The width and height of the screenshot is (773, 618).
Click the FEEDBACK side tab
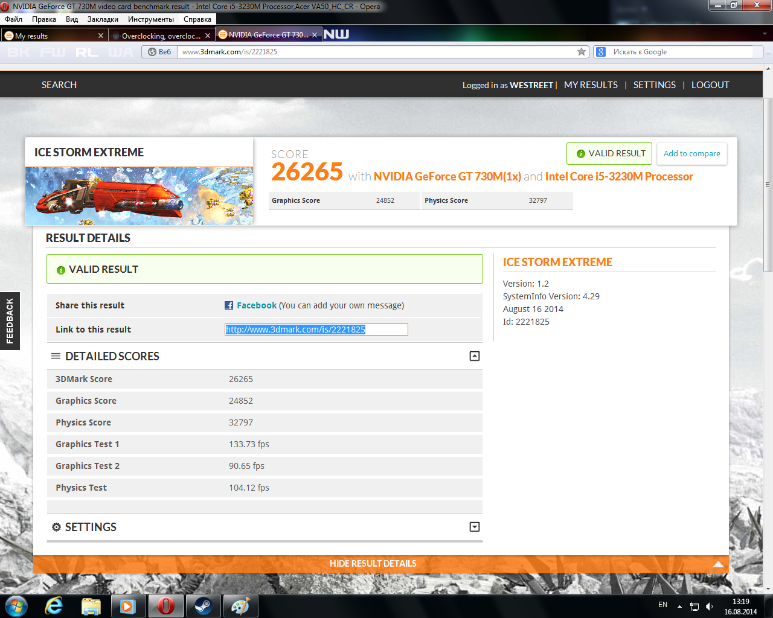coord(10,321)
